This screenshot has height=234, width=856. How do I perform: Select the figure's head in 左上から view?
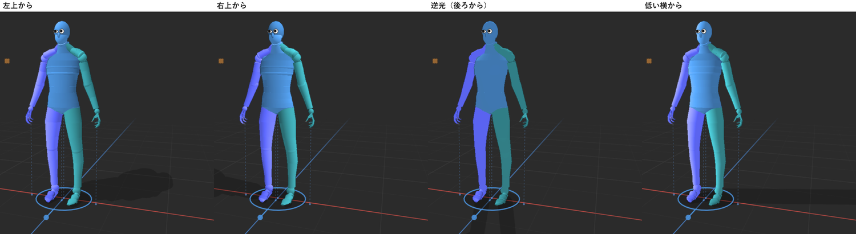(63, 33)
